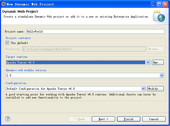Click the Project name input field
Viewport: 170px width, 126px height.
[96, 32]
